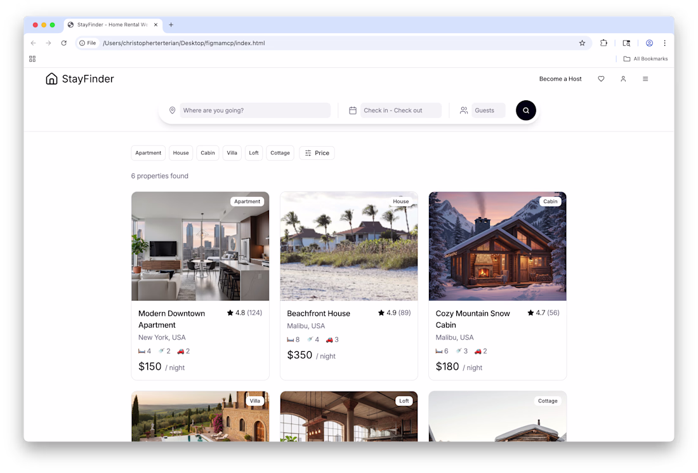Click Beachfront House title

point(319,314)
